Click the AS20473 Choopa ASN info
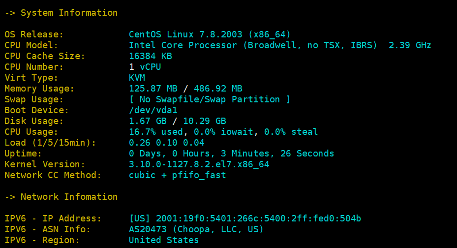Viewport: 457px width, 248px height. click(x=196, y=229)
